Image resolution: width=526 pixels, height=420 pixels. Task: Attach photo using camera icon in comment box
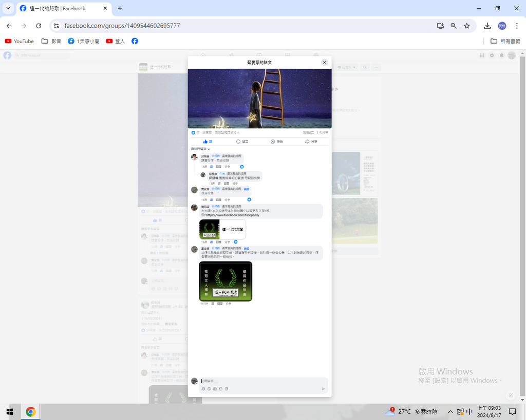[x=215, y=389]
